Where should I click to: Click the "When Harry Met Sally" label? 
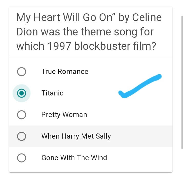[x=76, y=136]
